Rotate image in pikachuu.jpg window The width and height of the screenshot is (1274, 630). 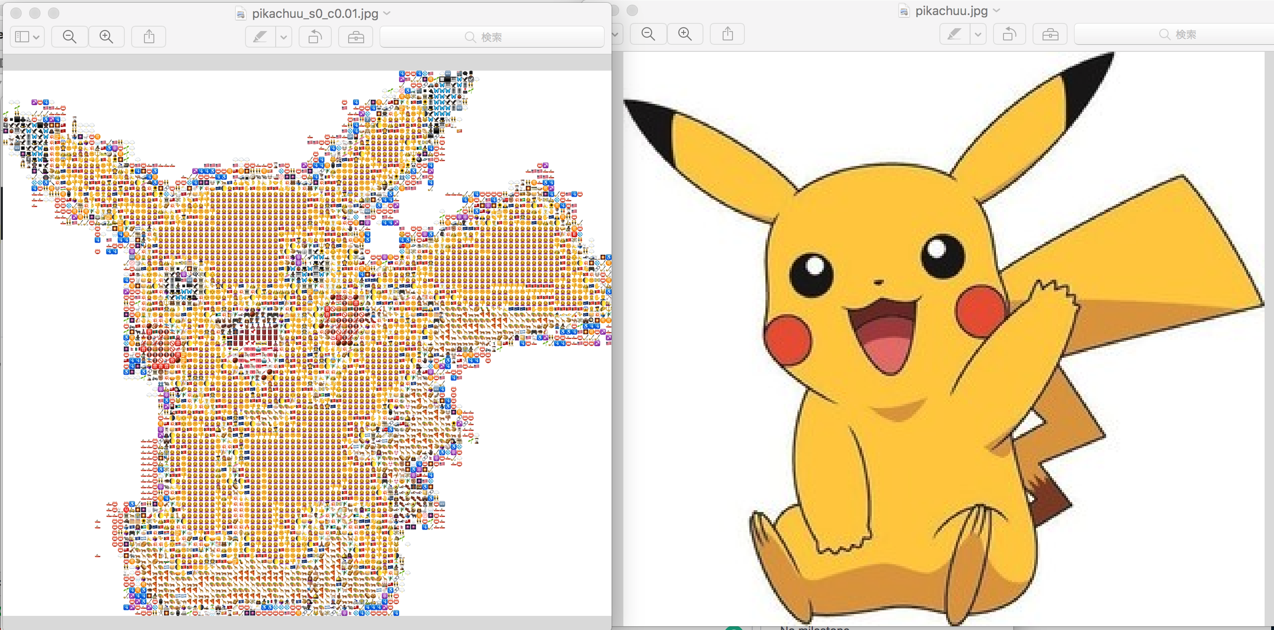[1010, 33]
